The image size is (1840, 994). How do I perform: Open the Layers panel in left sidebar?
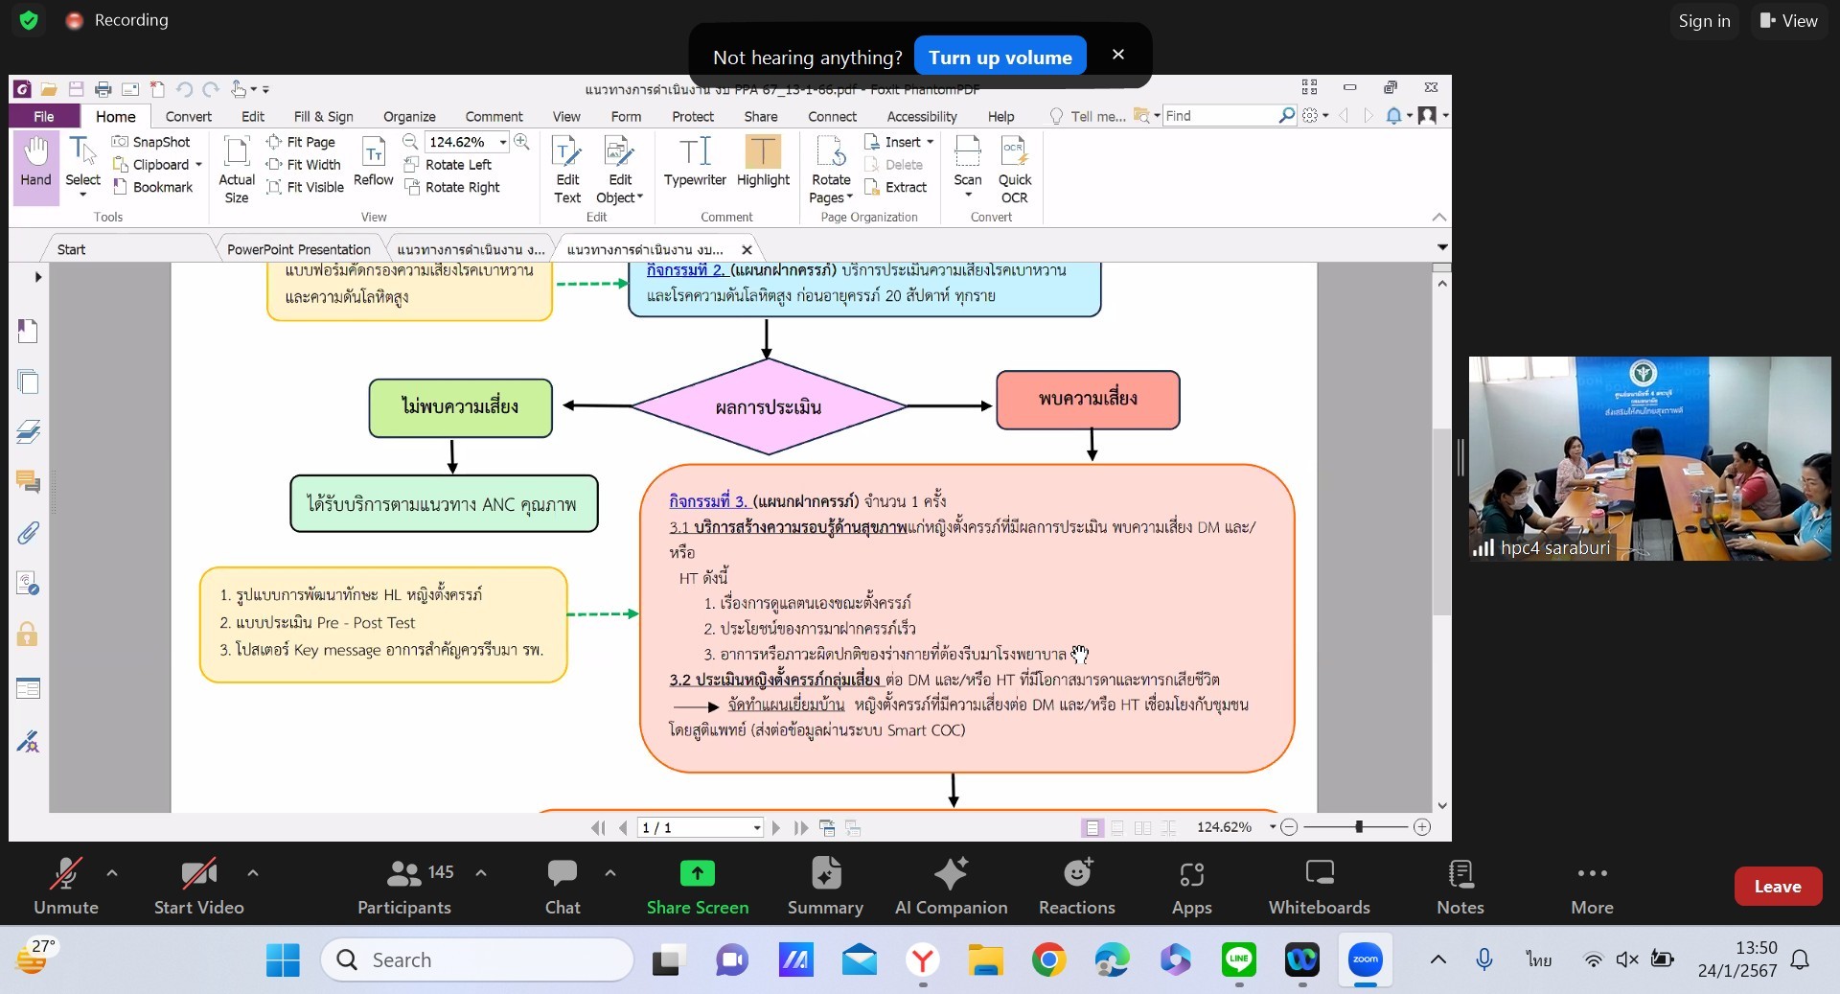[x=28, y=431]
